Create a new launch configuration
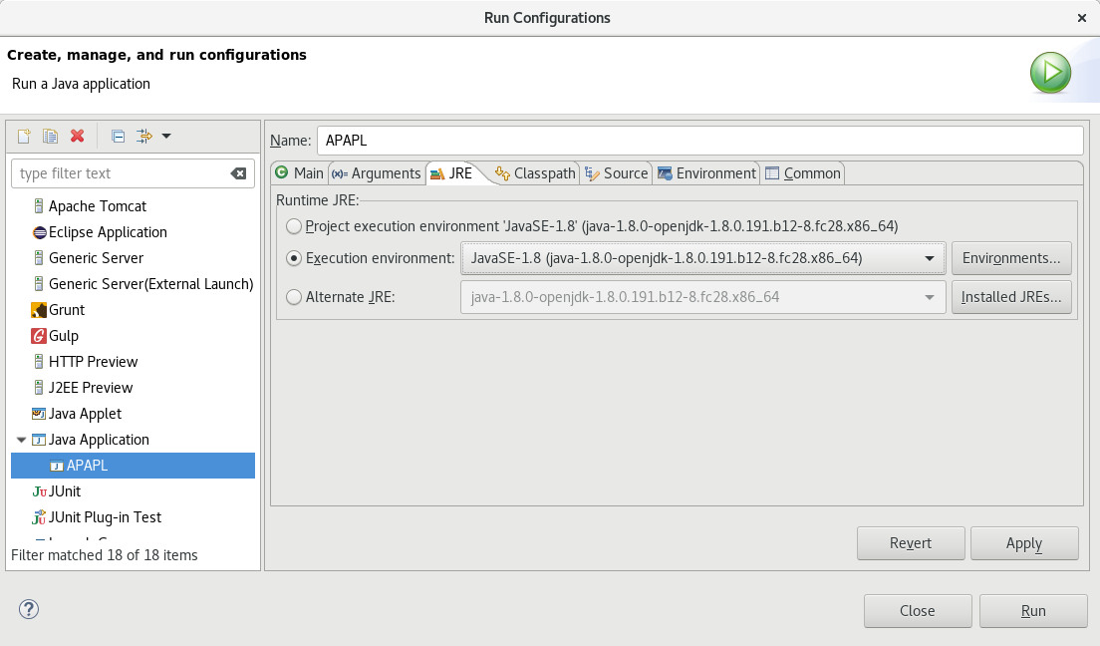The width and height of the screenshot is (1100, 646). point(22,136)
